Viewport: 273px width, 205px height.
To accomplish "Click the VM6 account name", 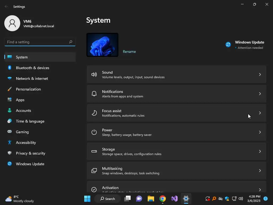I will [27, 21].
